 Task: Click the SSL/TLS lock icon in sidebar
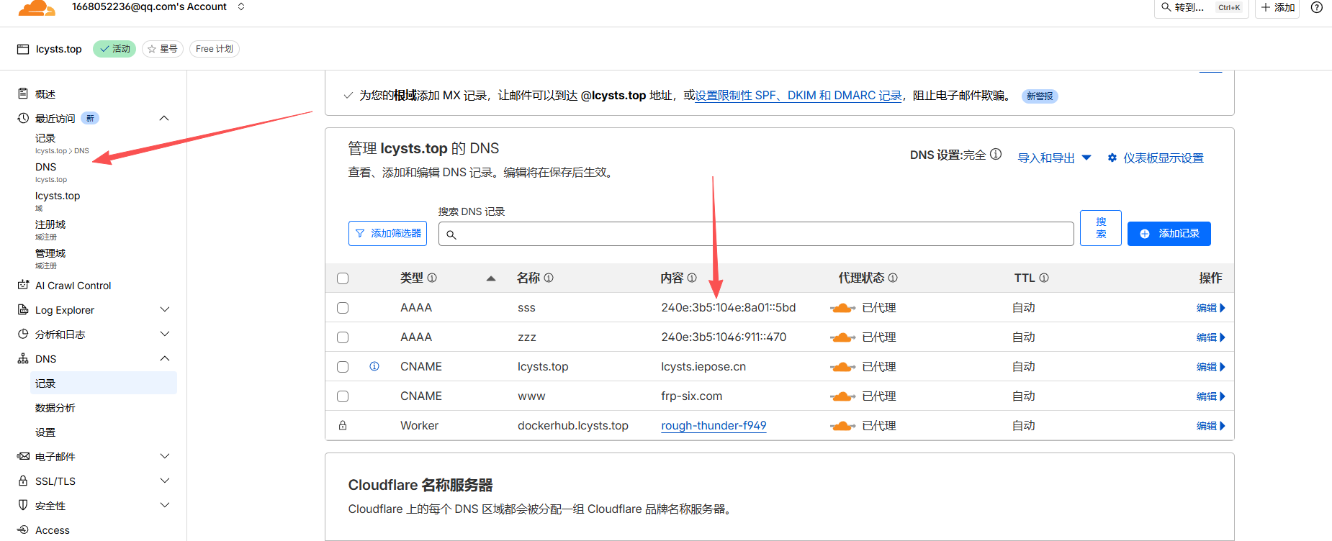[23, 481]
